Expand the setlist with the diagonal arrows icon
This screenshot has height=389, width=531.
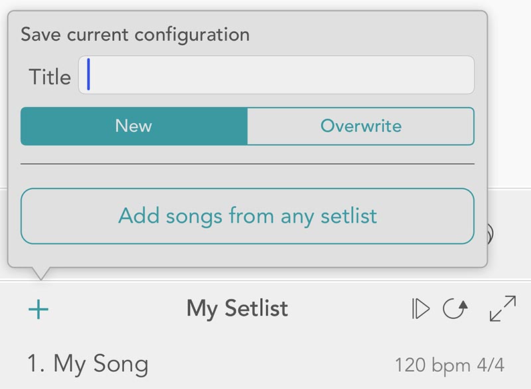point(503,309)
